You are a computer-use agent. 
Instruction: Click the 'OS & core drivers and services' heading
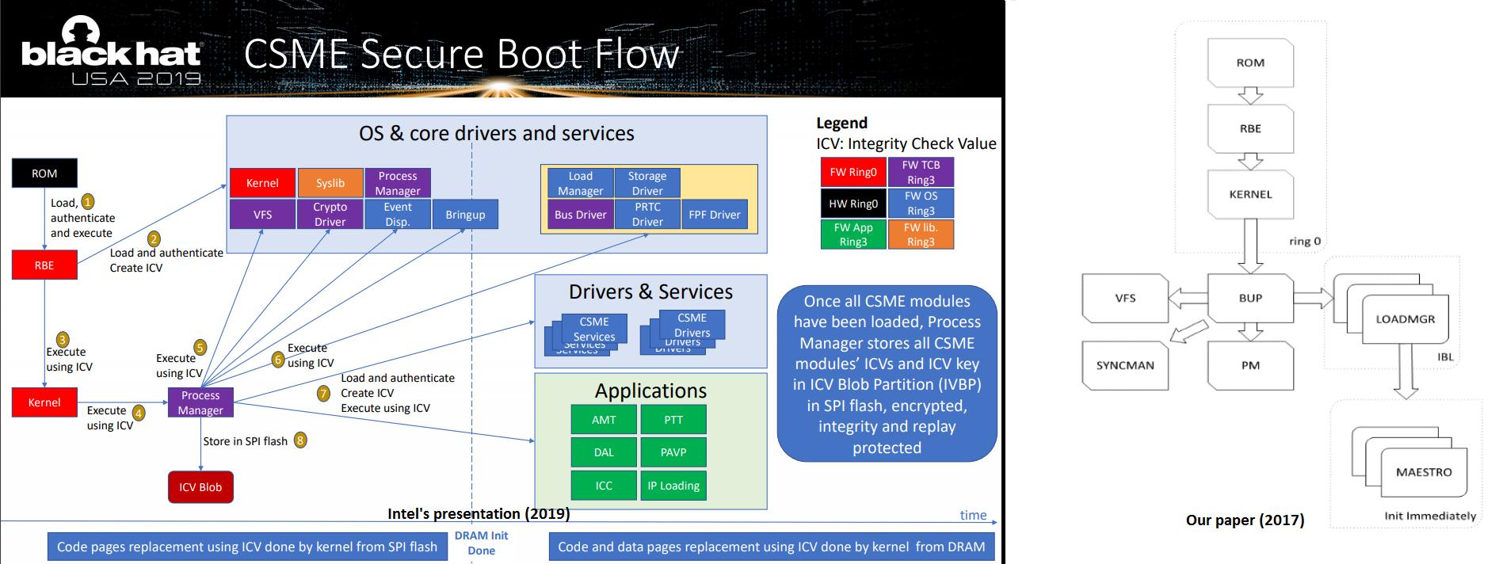coord(497,133)
